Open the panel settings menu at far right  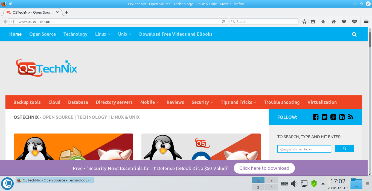pyautogui.click(x=367, y=184)
